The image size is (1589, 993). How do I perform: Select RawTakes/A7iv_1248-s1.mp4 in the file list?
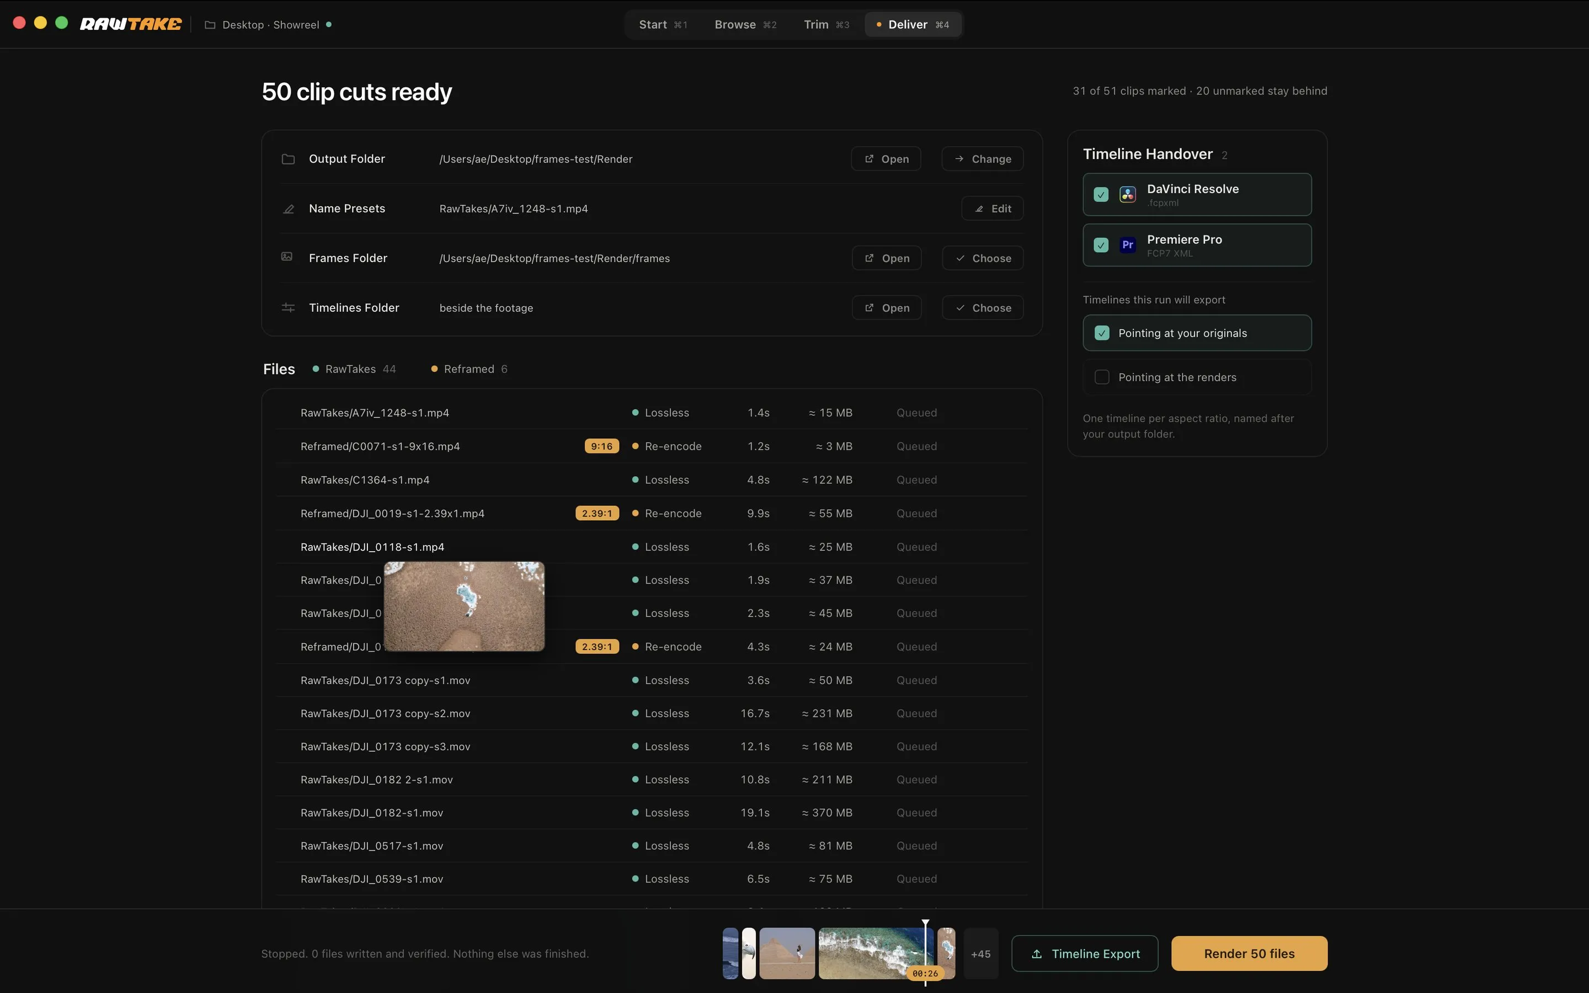point(652,413)
